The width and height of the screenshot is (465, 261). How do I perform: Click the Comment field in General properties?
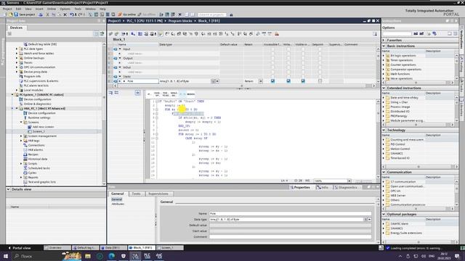pyautogui.click(x=290, y=237)
